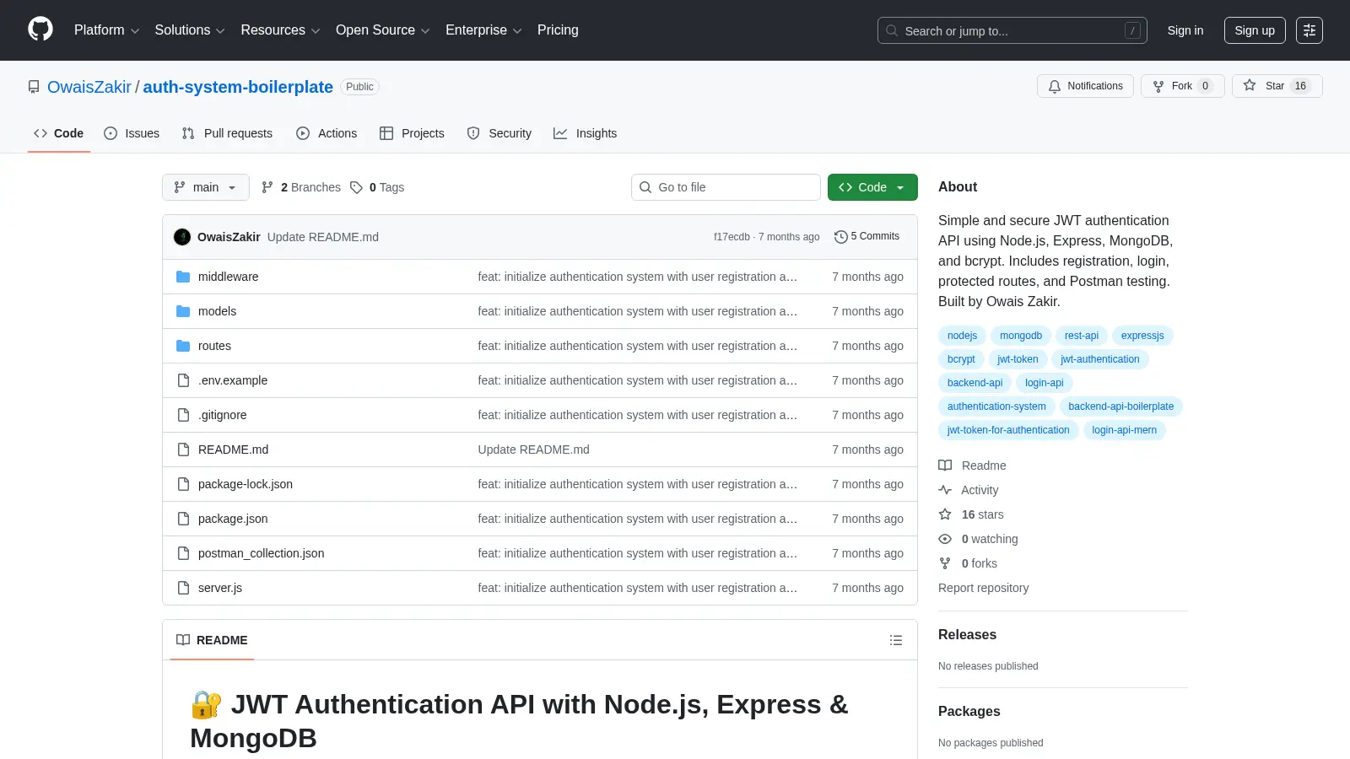Open the postman_collection.json file name
Viewport: 1350px width, 759px height.
[x=261, y=553]
